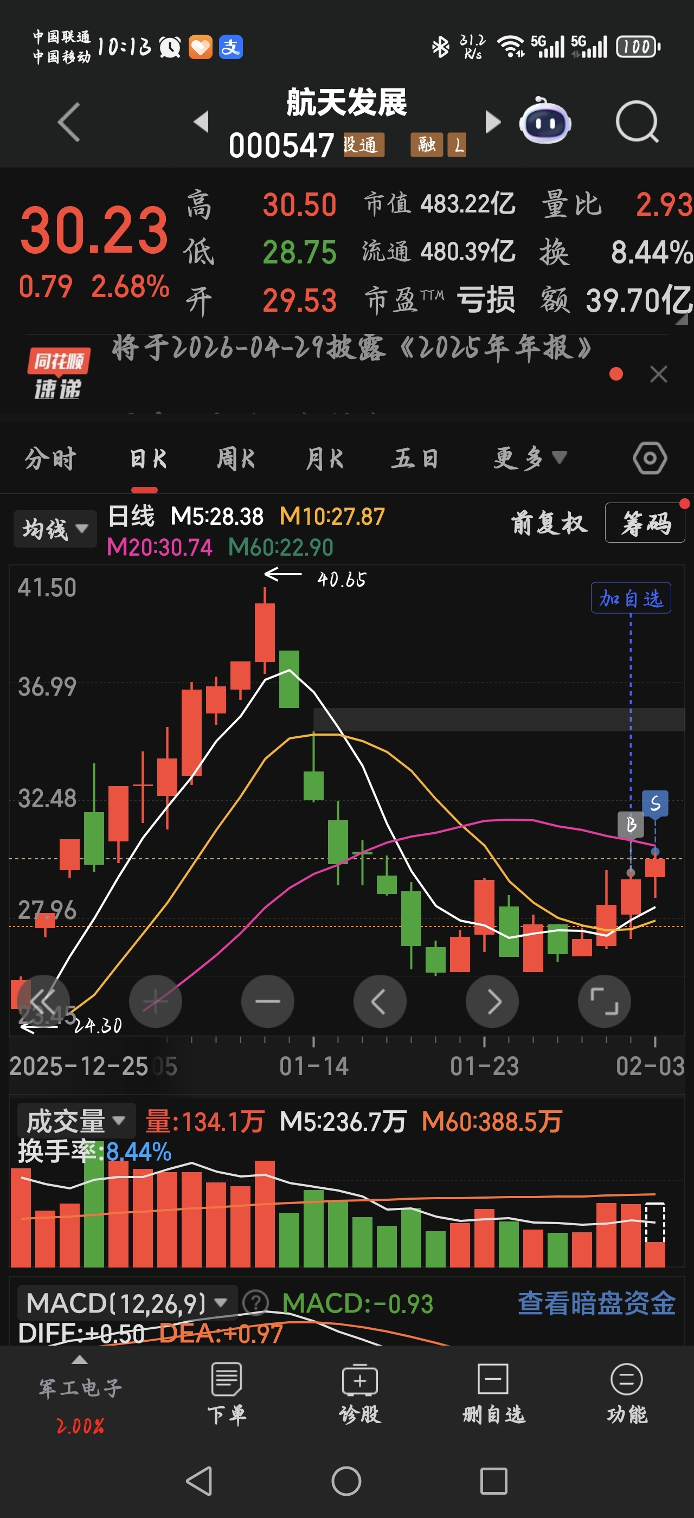Select the 日K daily chart tab
The image size is (694, 1518).
(148, 459)
